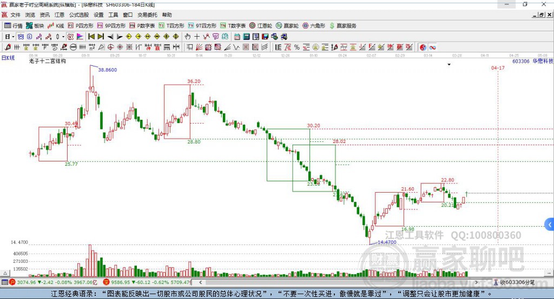Select the hand pan tool
The image size is (554, 299).
tap(188, 37)
